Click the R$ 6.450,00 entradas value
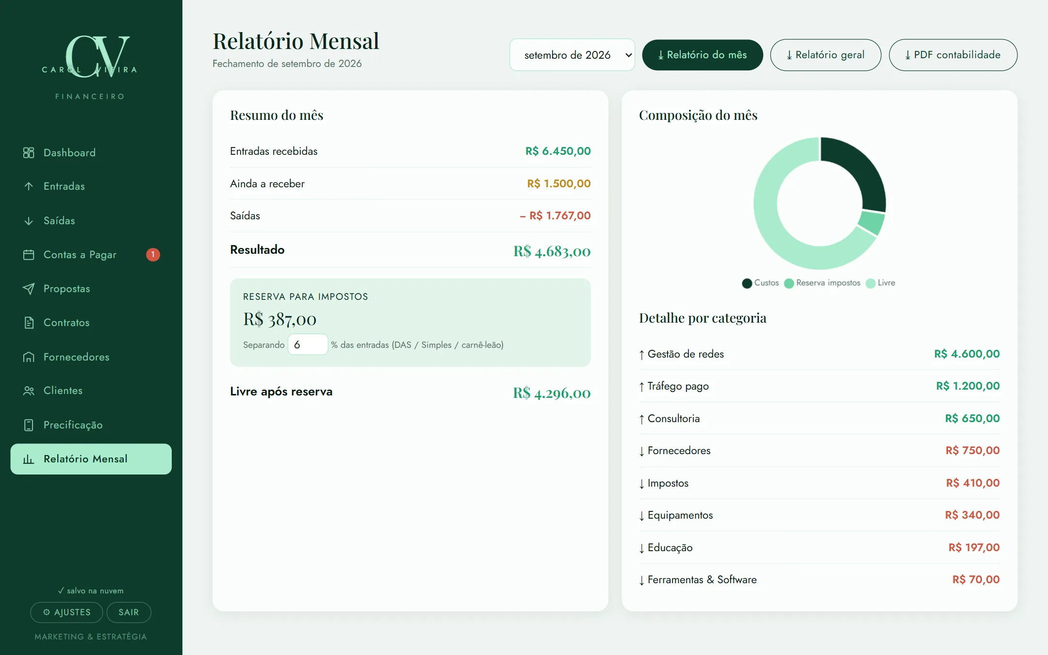 (x=558, y=151)
